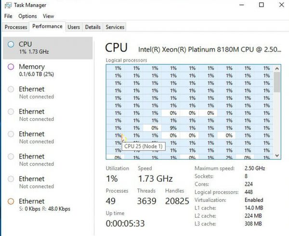Select the last Not connected Ethernet entry
The image size is (289, 236).
(x=48, y=183)
